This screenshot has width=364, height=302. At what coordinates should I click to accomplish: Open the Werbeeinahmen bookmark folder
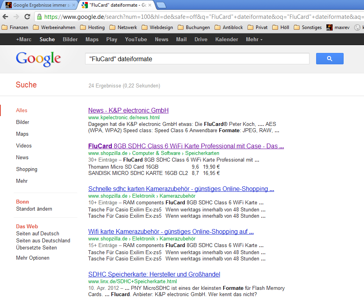[x=54, y=27]
